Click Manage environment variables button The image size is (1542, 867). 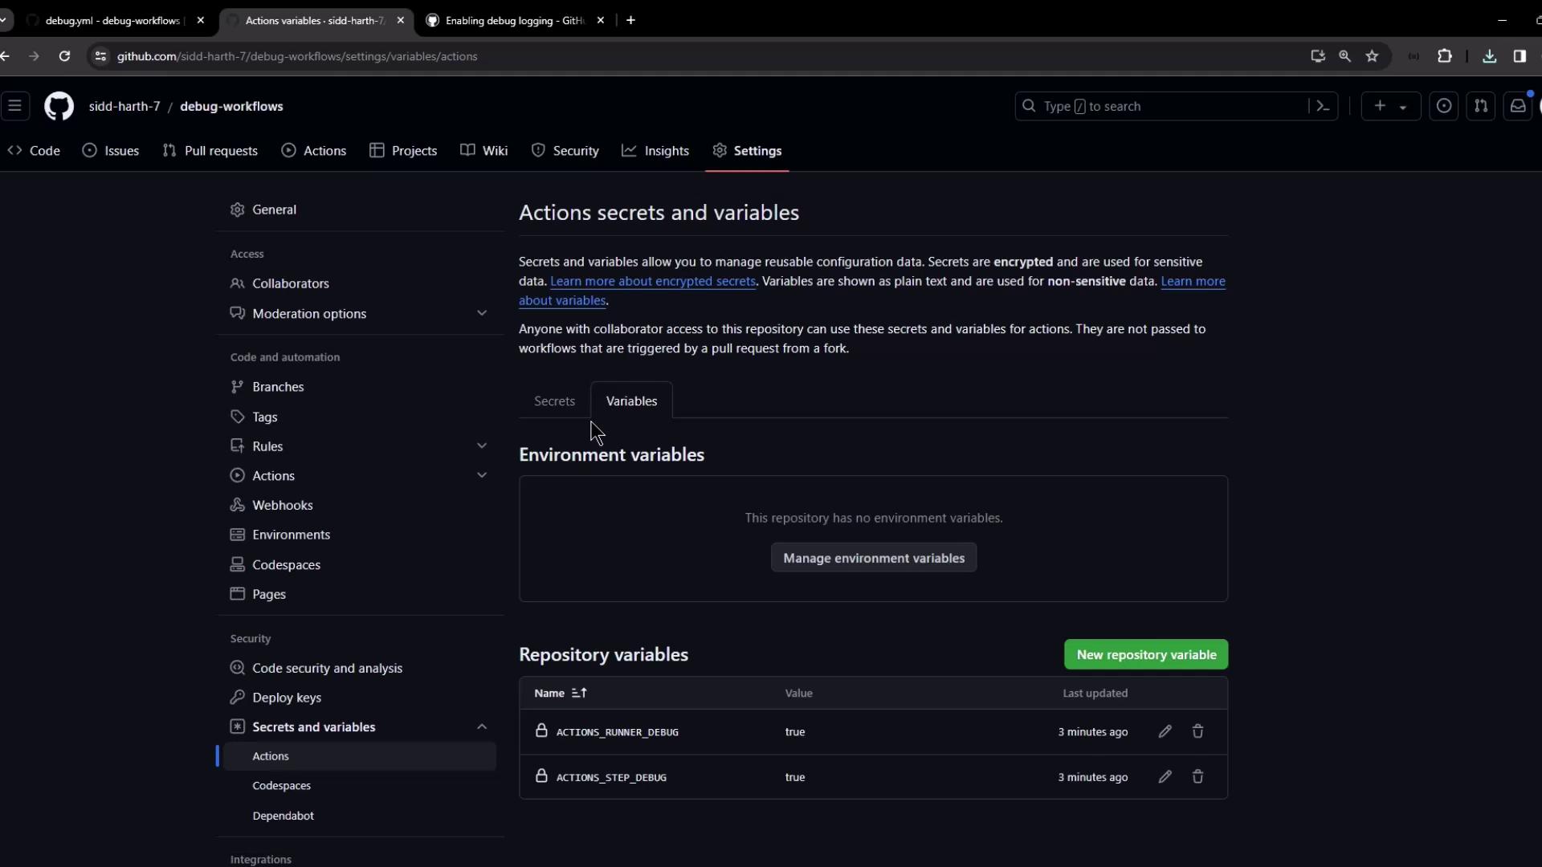[873, 558]
